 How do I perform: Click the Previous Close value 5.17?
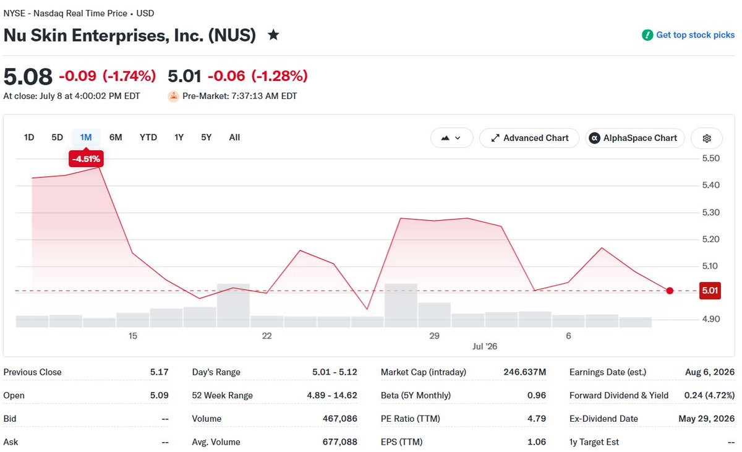click(x=159, y=372)
